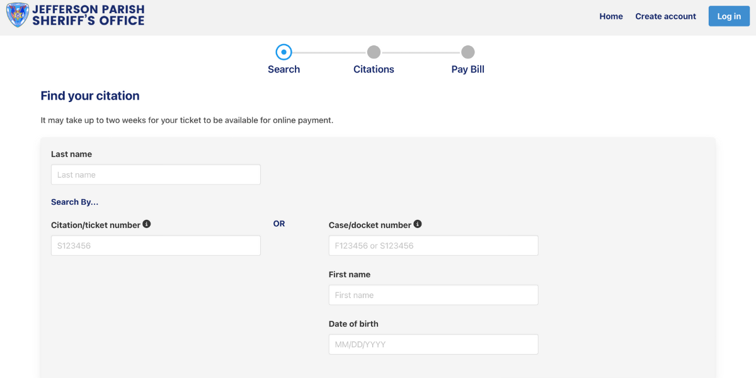756x378 pixels.
Task: Click the Search By... label text
Action: 74,202
